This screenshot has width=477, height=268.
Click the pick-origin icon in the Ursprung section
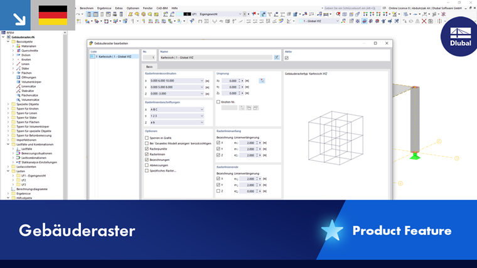pyautogui.click(x=262, y=81)
